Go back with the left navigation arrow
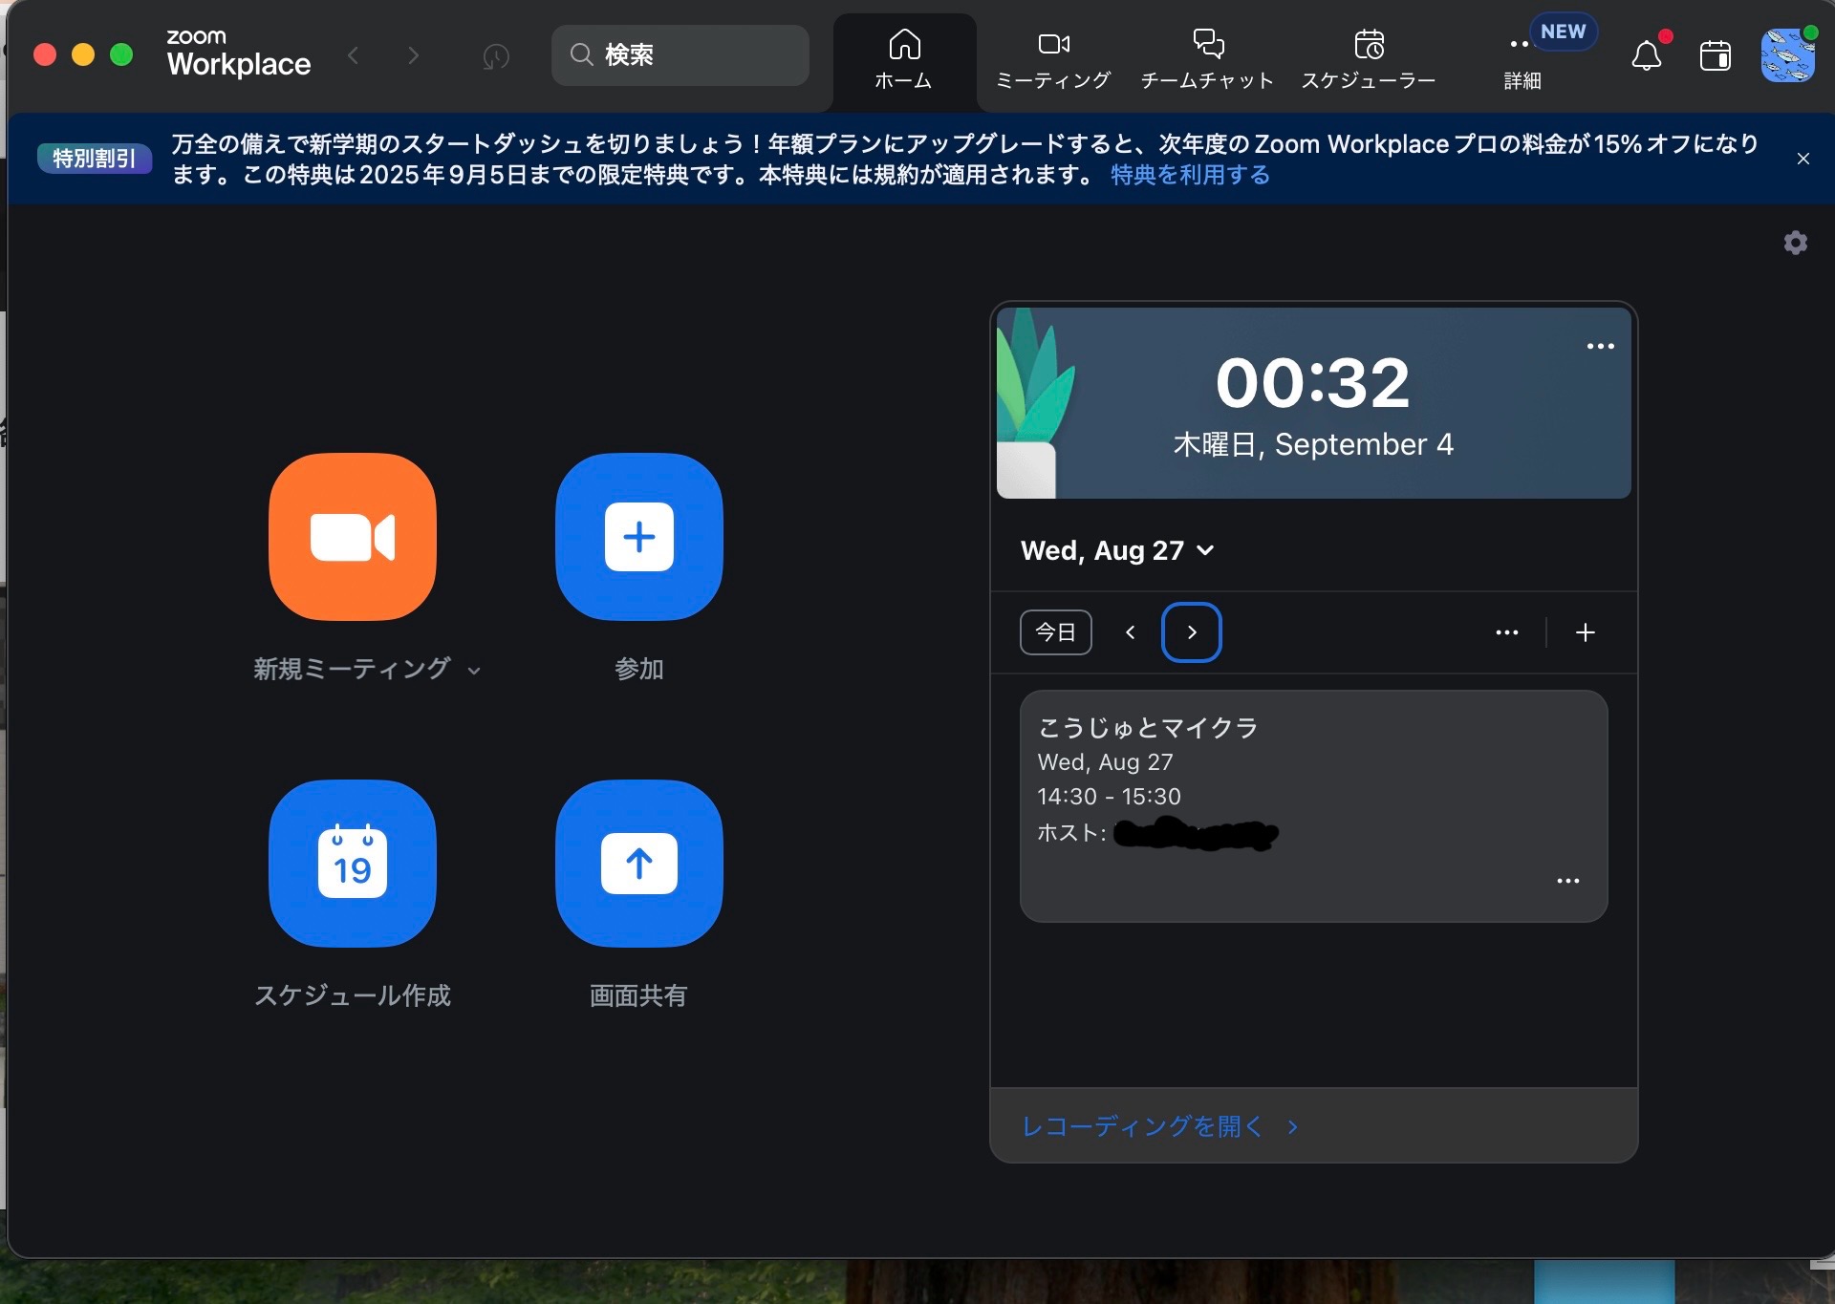The height and width of the screenshot is (1304, 1835). tap(354, 55)
